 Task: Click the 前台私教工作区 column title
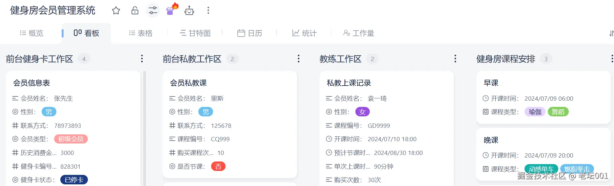tap(192, 59)
